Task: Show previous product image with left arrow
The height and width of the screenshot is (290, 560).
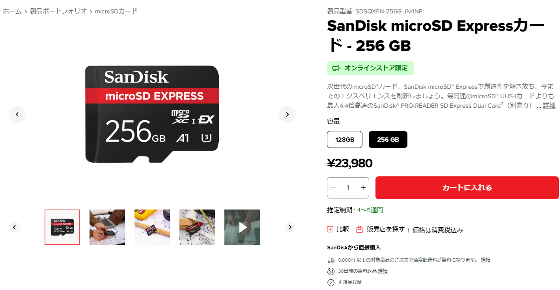Action: (x=17, y=114)
